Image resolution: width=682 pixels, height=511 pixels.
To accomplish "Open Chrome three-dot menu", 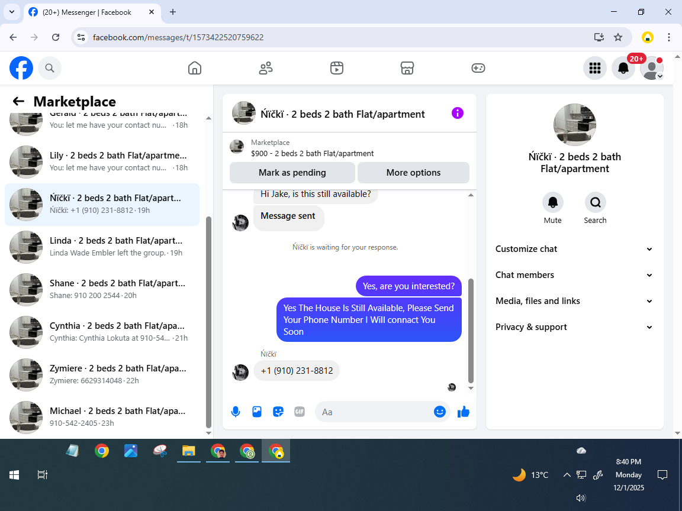I will (x=669, y=37).
